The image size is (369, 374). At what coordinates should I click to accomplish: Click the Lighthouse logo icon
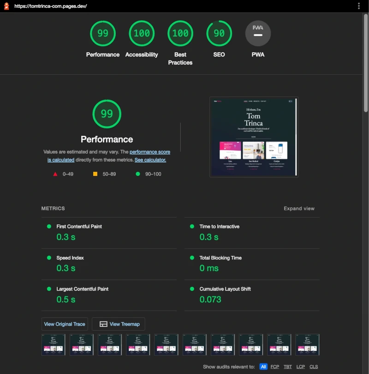tap(6, 6)
